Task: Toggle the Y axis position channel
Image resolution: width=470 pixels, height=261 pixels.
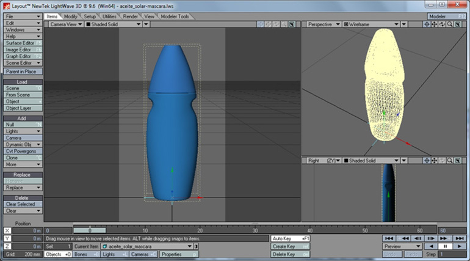Action: [x=7, y=238]
